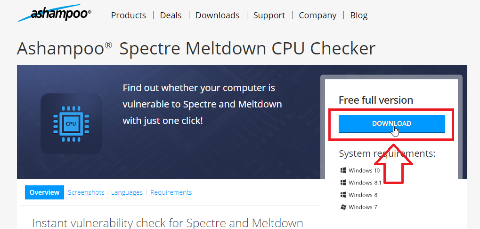Click the Windows 8 logo icon
This screenshot has height=229, width=480.
tap(343, 195)
